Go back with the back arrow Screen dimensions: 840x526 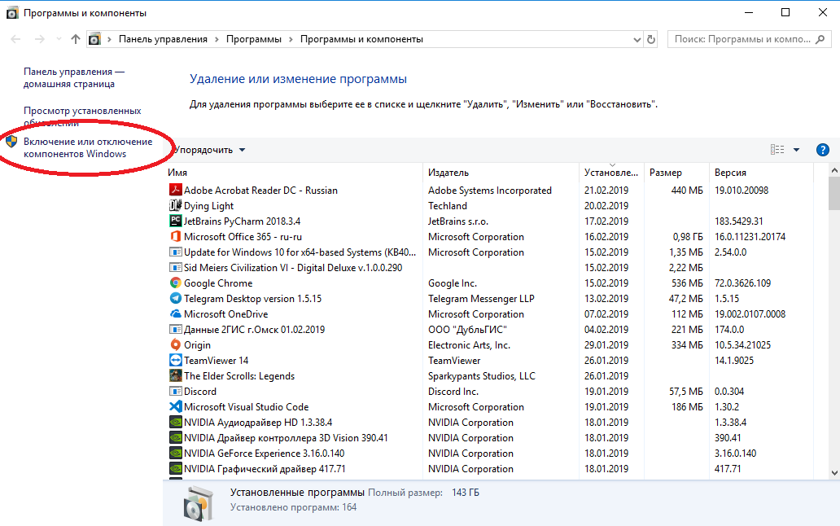[16, 39]
